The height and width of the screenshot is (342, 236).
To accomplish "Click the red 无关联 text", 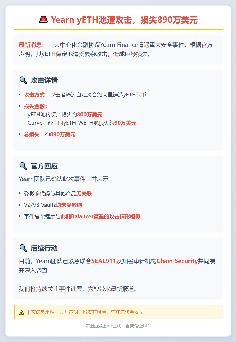I will pyautogui.click(x=84, y=193).
